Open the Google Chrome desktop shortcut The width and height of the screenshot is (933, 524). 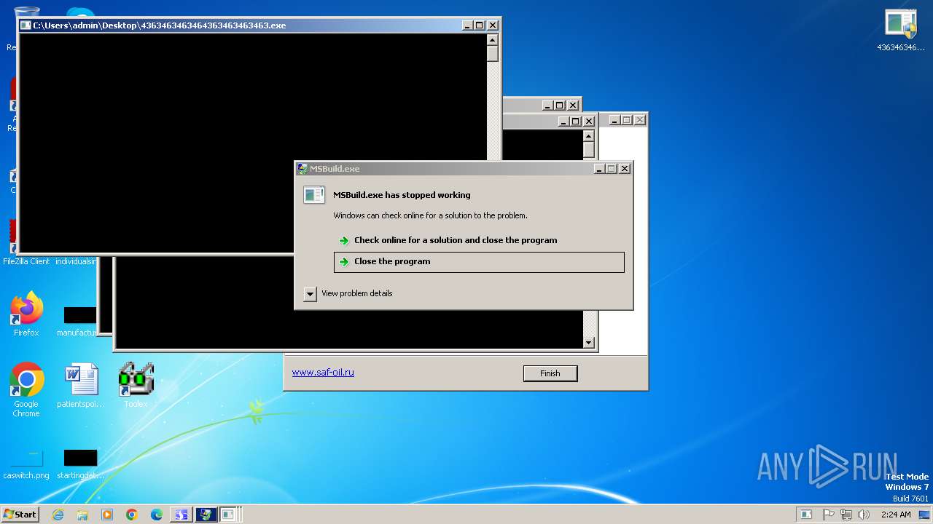[26, 389]
